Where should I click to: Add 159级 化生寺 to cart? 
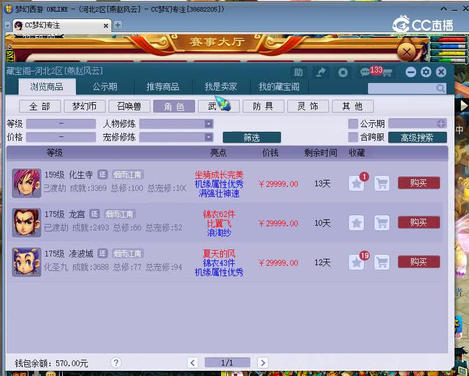point(382,183)
